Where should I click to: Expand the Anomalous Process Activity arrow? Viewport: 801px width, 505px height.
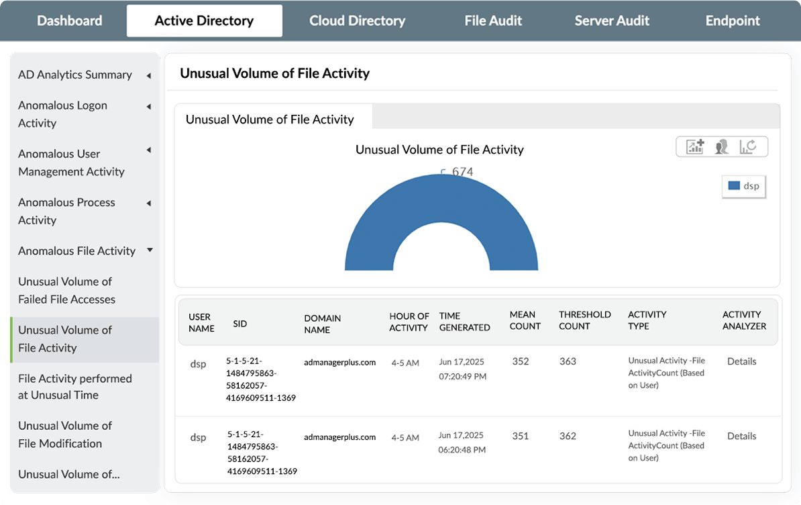point(148,203)
